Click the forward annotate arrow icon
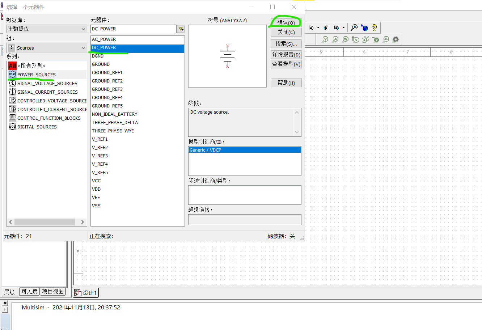The width and height of the screenshot is (482, 330). coord(336,28)
